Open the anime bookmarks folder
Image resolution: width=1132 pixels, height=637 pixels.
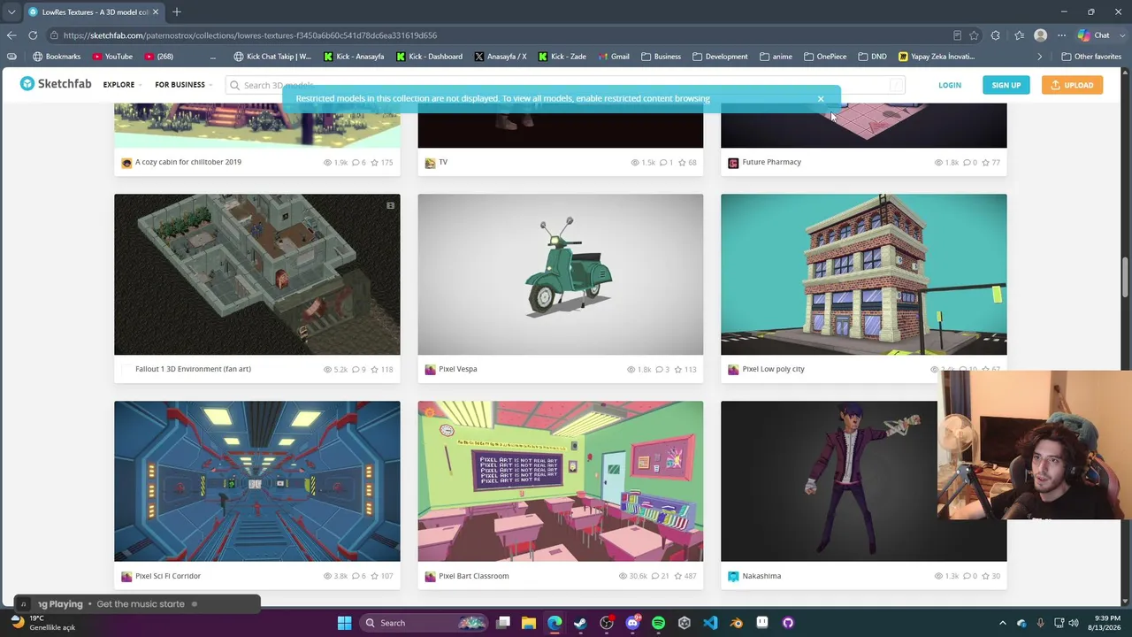pyautogui.click(x=776, y=57)
